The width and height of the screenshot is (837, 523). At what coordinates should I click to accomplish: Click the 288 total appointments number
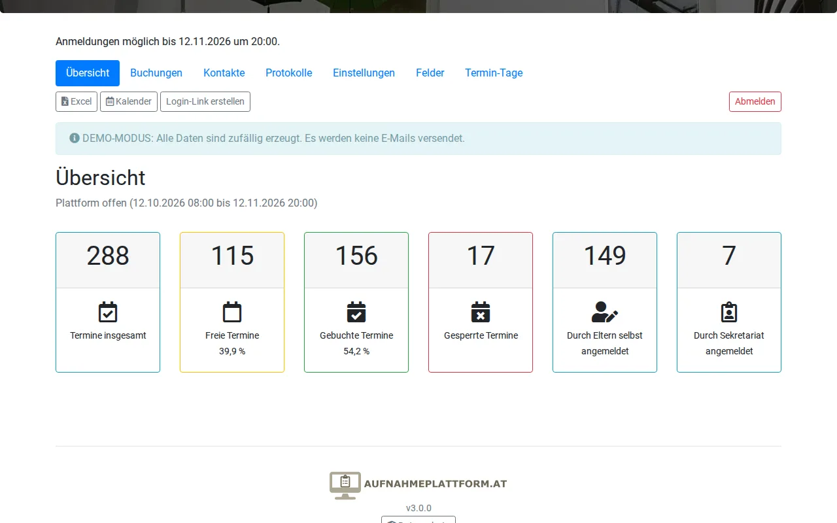[108, 256]
